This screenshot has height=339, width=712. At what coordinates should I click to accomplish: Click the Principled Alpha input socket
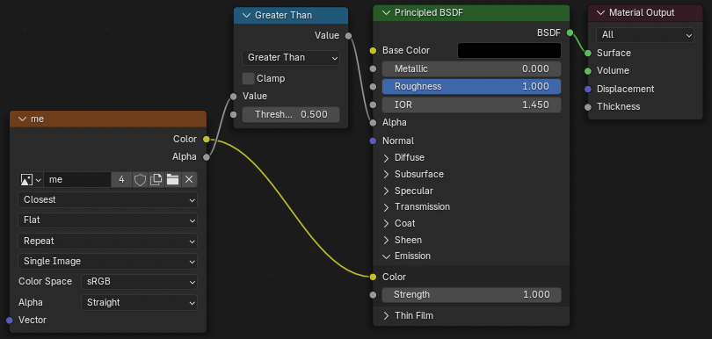pyautogui.click(x=374, y=123)
